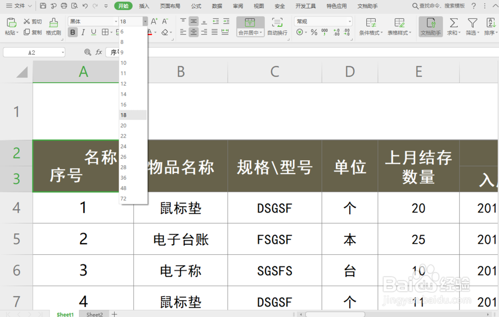Select the format painter (格式刷) tool
Screen dimensions: 499x317
[x=53, y=27]
